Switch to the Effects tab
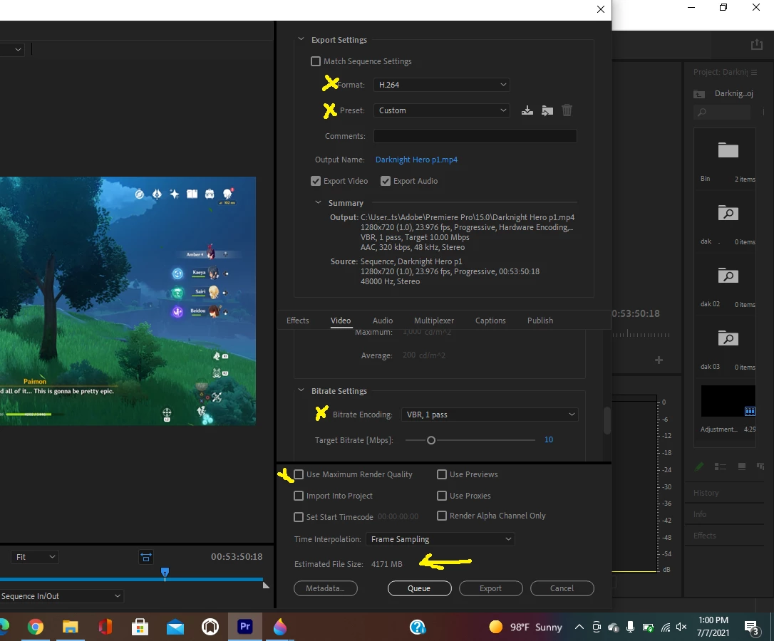This screenshot has width=774, height=641. click(298, 320)
